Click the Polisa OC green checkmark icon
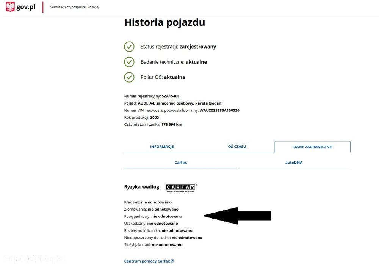The image size is (379, 266). [129, 77]
